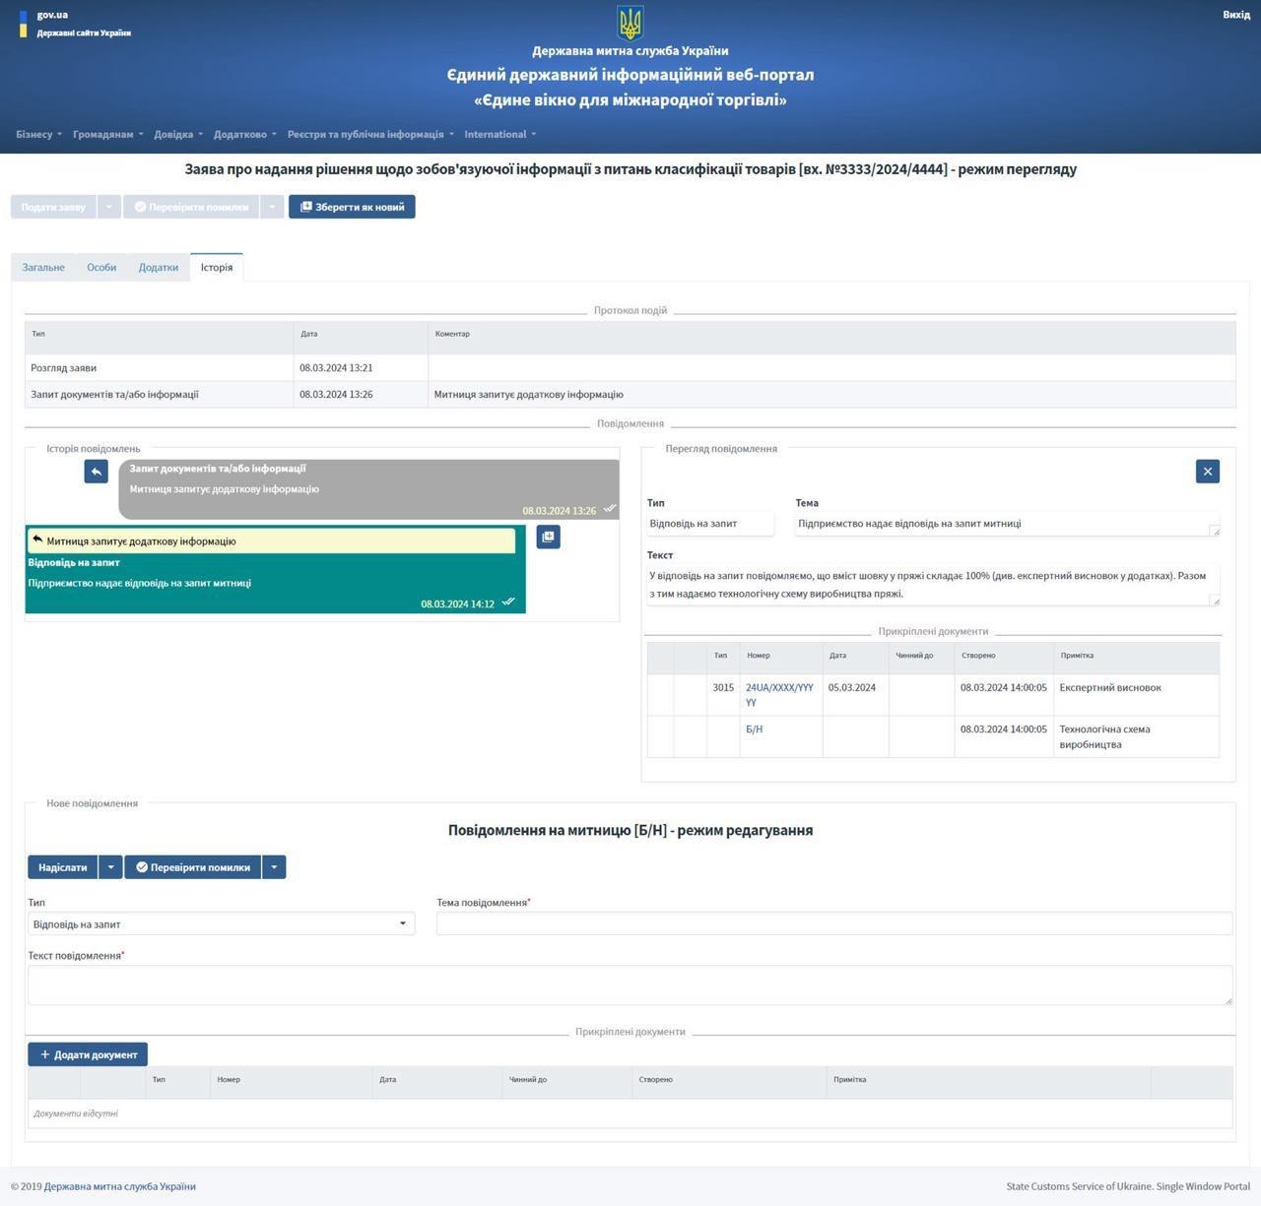Click resize handle of Тема field in preview
1261x1206 pixels.
[1215, 531]
